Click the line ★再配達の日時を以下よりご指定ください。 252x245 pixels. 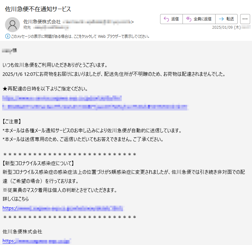45,89
